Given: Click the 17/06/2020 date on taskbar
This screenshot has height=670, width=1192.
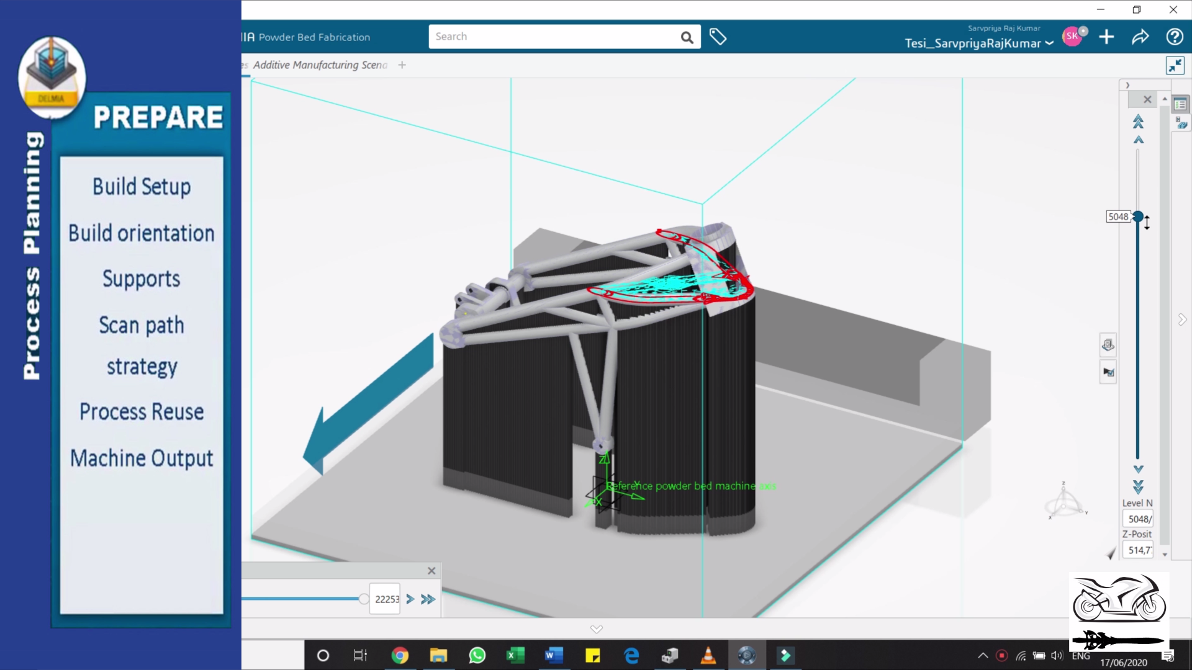Looking at the screenshot, I should click(1124, 663).
